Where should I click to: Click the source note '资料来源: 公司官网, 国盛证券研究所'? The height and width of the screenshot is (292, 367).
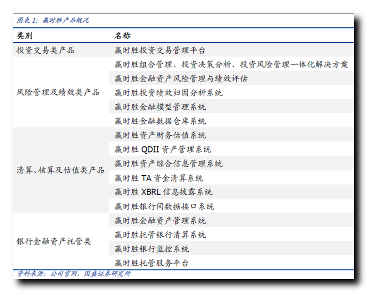tap(74, 273)
